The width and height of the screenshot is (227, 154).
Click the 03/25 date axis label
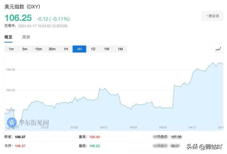(45, 127)
